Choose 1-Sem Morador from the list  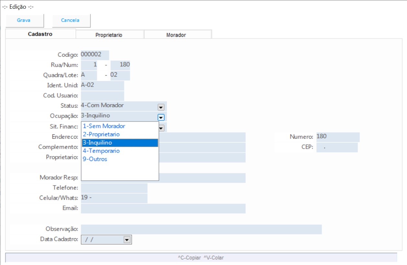tap(104, 126)
